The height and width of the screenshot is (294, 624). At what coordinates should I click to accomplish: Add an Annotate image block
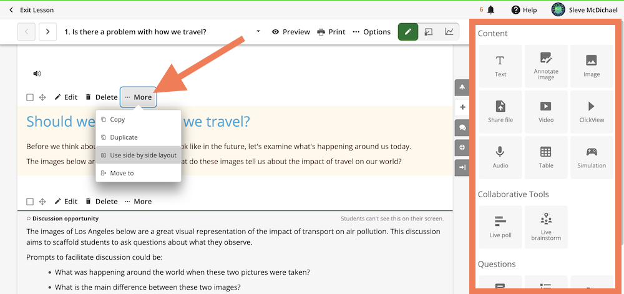546,66
